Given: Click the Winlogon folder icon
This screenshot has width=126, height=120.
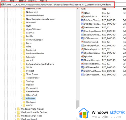Looking at the screenshot, I should (x=24, y=102).
